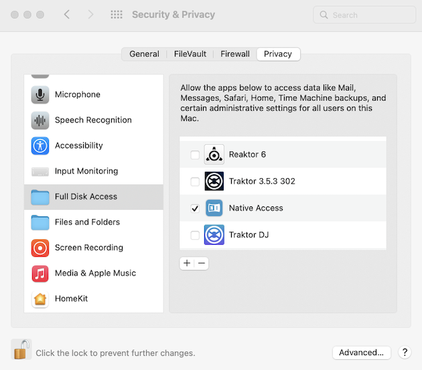This screenshot has width=422, height=370.
Task: Click the Traktor DJ app icon
Action: [214, 235]
